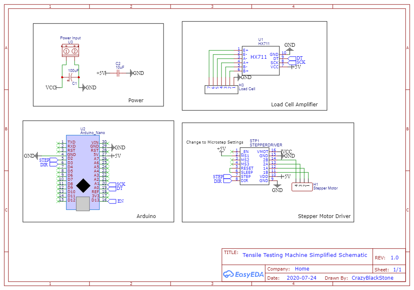This screenshot has width=414, height=290.
Task: Select the DIR net flag at stepper driver
Action: pos(223,181)
